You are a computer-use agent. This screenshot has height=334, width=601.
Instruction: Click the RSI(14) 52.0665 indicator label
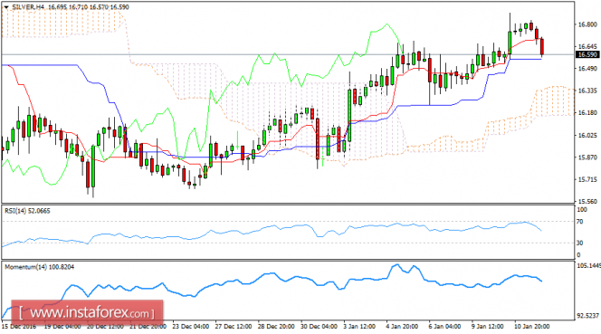pos(27,211)
